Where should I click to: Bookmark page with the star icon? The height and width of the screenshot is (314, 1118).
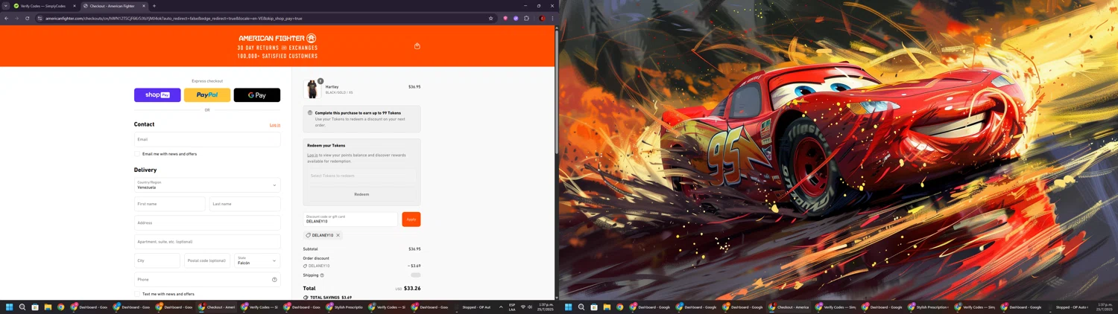coord(490,18)
